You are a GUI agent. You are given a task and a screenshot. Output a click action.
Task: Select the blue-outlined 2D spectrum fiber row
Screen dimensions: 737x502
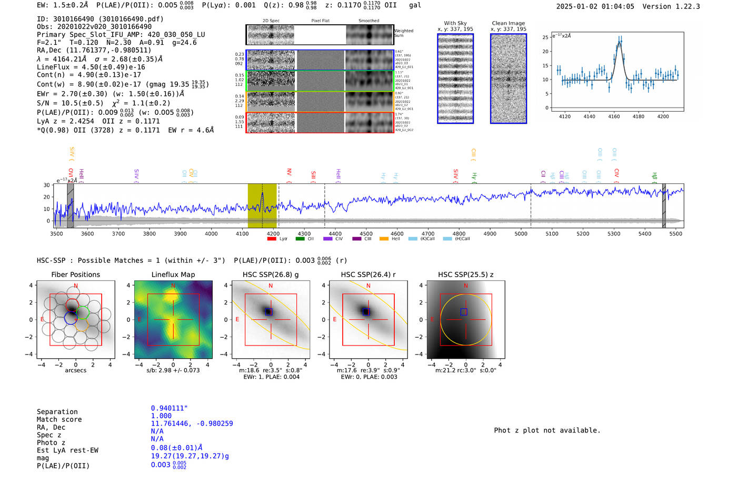tap(320, 60)
